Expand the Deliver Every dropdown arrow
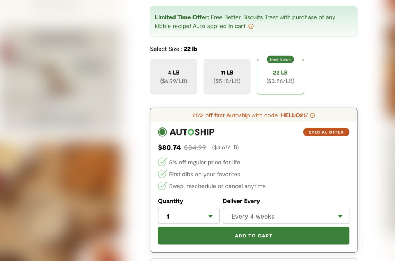This screenshot has width=395, height=261. [x=340, y=216]
